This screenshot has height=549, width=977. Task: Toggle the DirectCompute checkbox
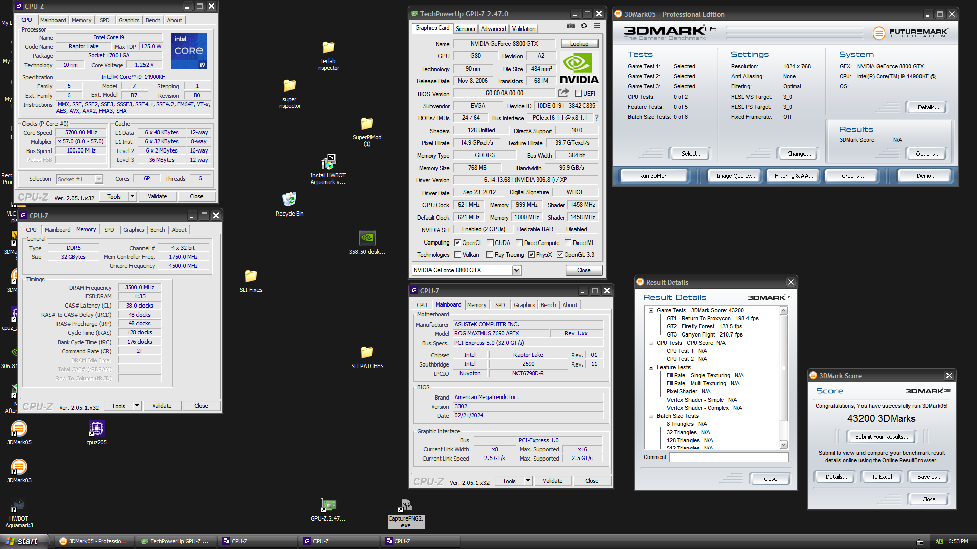click(519, 243)
